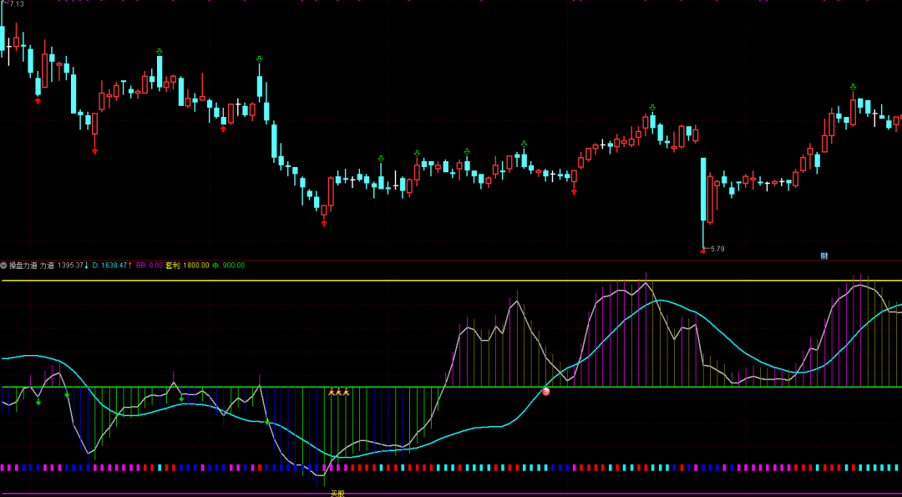The height and width of the screenshot is (497, 902).
Task: Click the green 中: 900.00 value
Action: [x=228, y=266]
